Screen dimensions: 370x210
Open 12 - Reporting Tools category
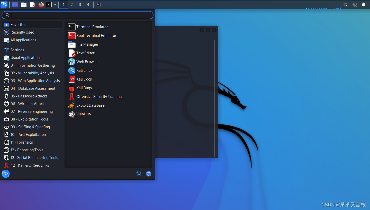tap(32, 150)
